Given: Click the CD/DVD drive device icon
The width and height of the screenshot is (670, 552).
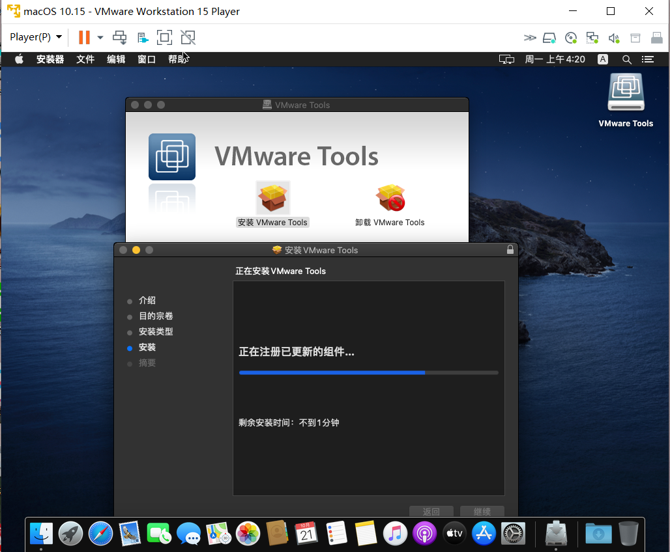Looking at the screenshot, I should 571,38.
